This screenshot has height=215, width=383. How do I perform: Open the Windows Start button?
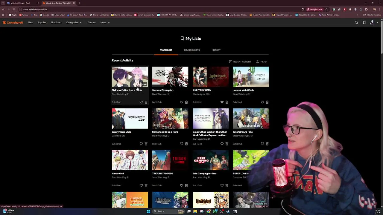[148, 211]
